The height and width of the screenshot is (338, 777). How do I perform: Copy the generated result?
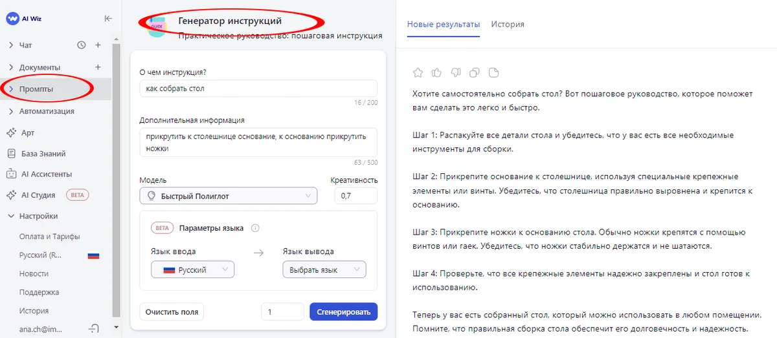pos(474,72)
